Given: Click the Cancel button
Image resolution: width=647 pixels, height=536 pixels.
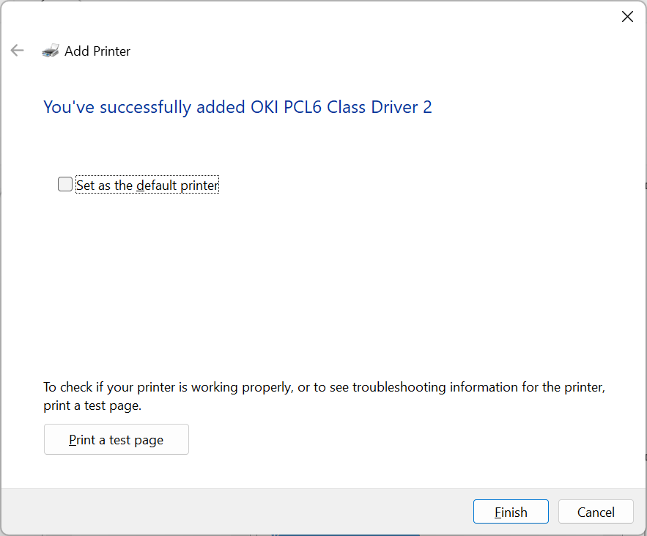Looking at the screenshot, I should 596,512.
